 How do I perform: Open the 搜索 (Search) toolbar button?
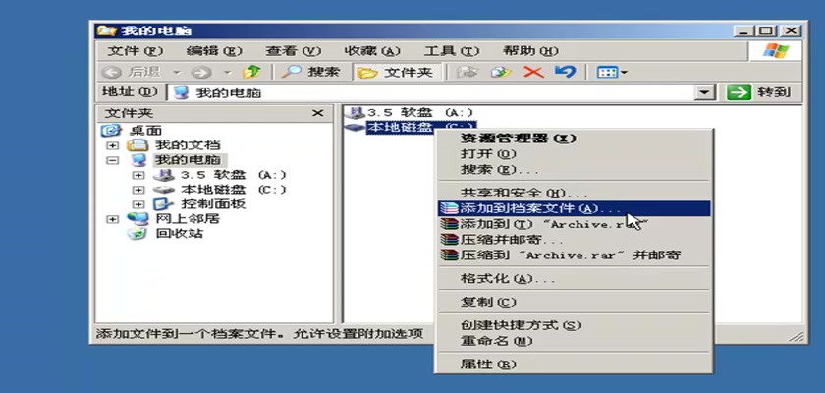tap(310, 72)
